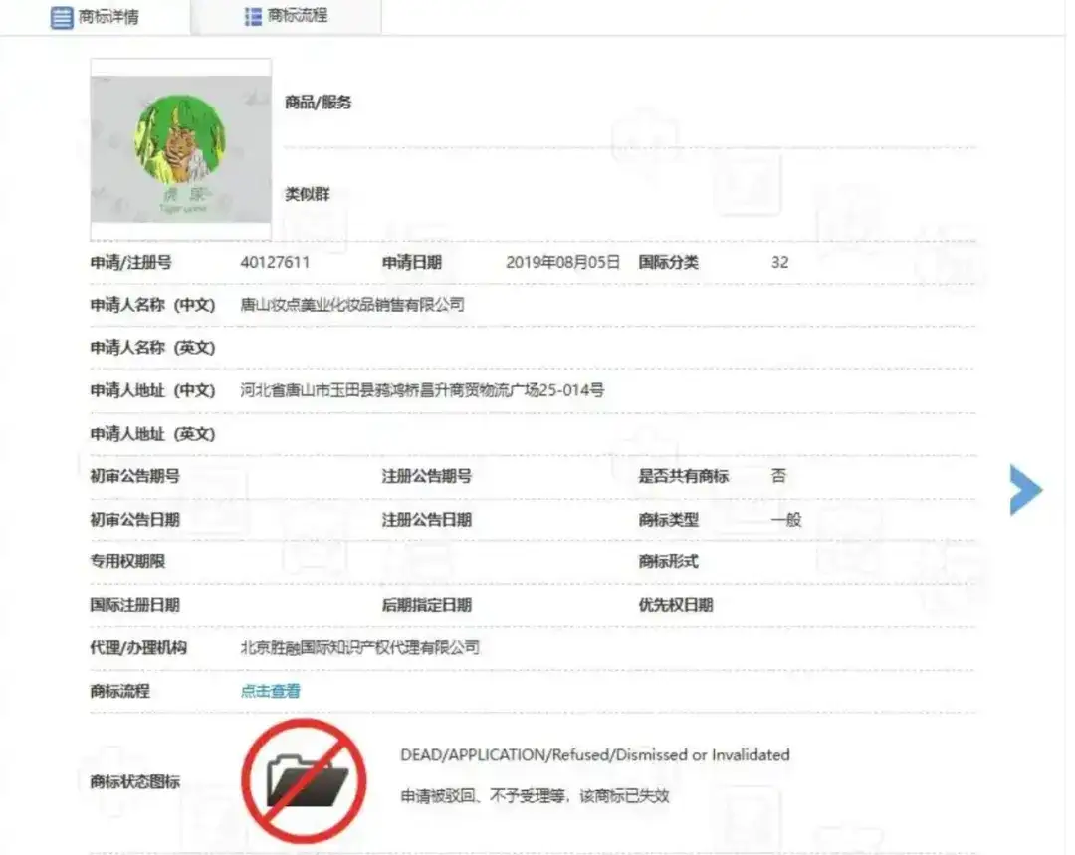Select applicant address 河北省唐山市玉田县
Screen dimensions: 1075x855
click(422, 390)
